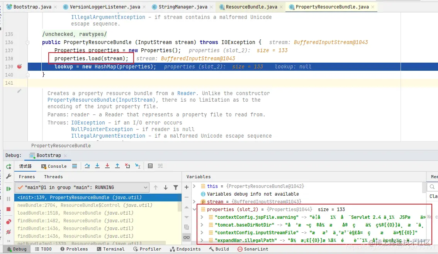Image resolution: width=438 pixels, height=254 pixels.
Task: Switch to VersionLoggerListener.java tab
Action: pyautogui.click(x=104, y=7)
